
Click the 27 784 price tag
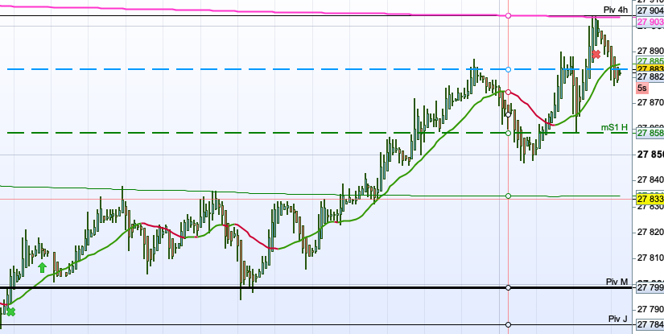tap(650, 324)
